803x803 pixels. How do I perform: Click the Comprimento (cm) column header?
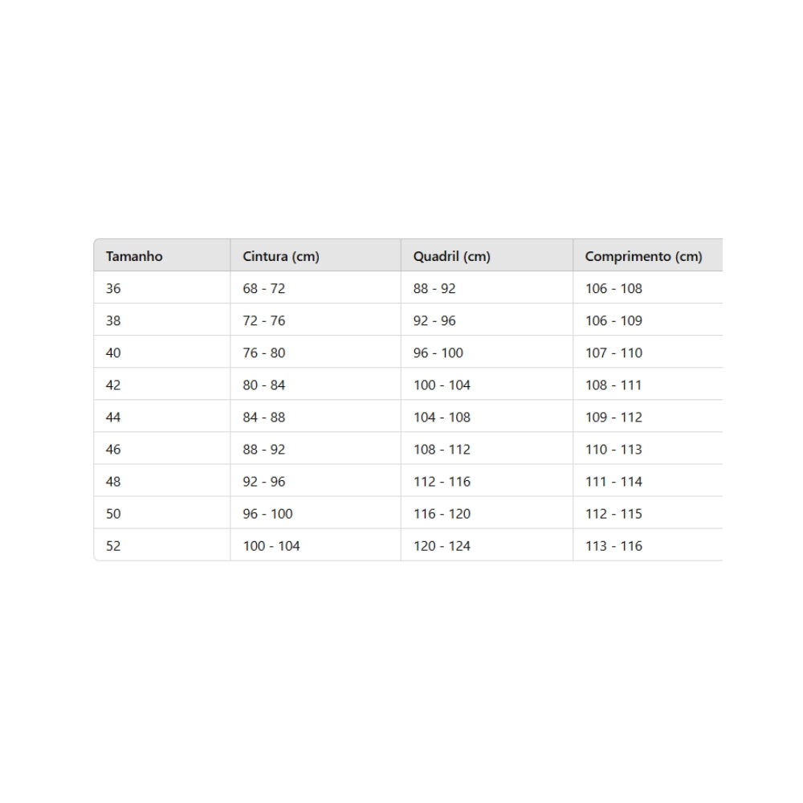click(643, 256)
